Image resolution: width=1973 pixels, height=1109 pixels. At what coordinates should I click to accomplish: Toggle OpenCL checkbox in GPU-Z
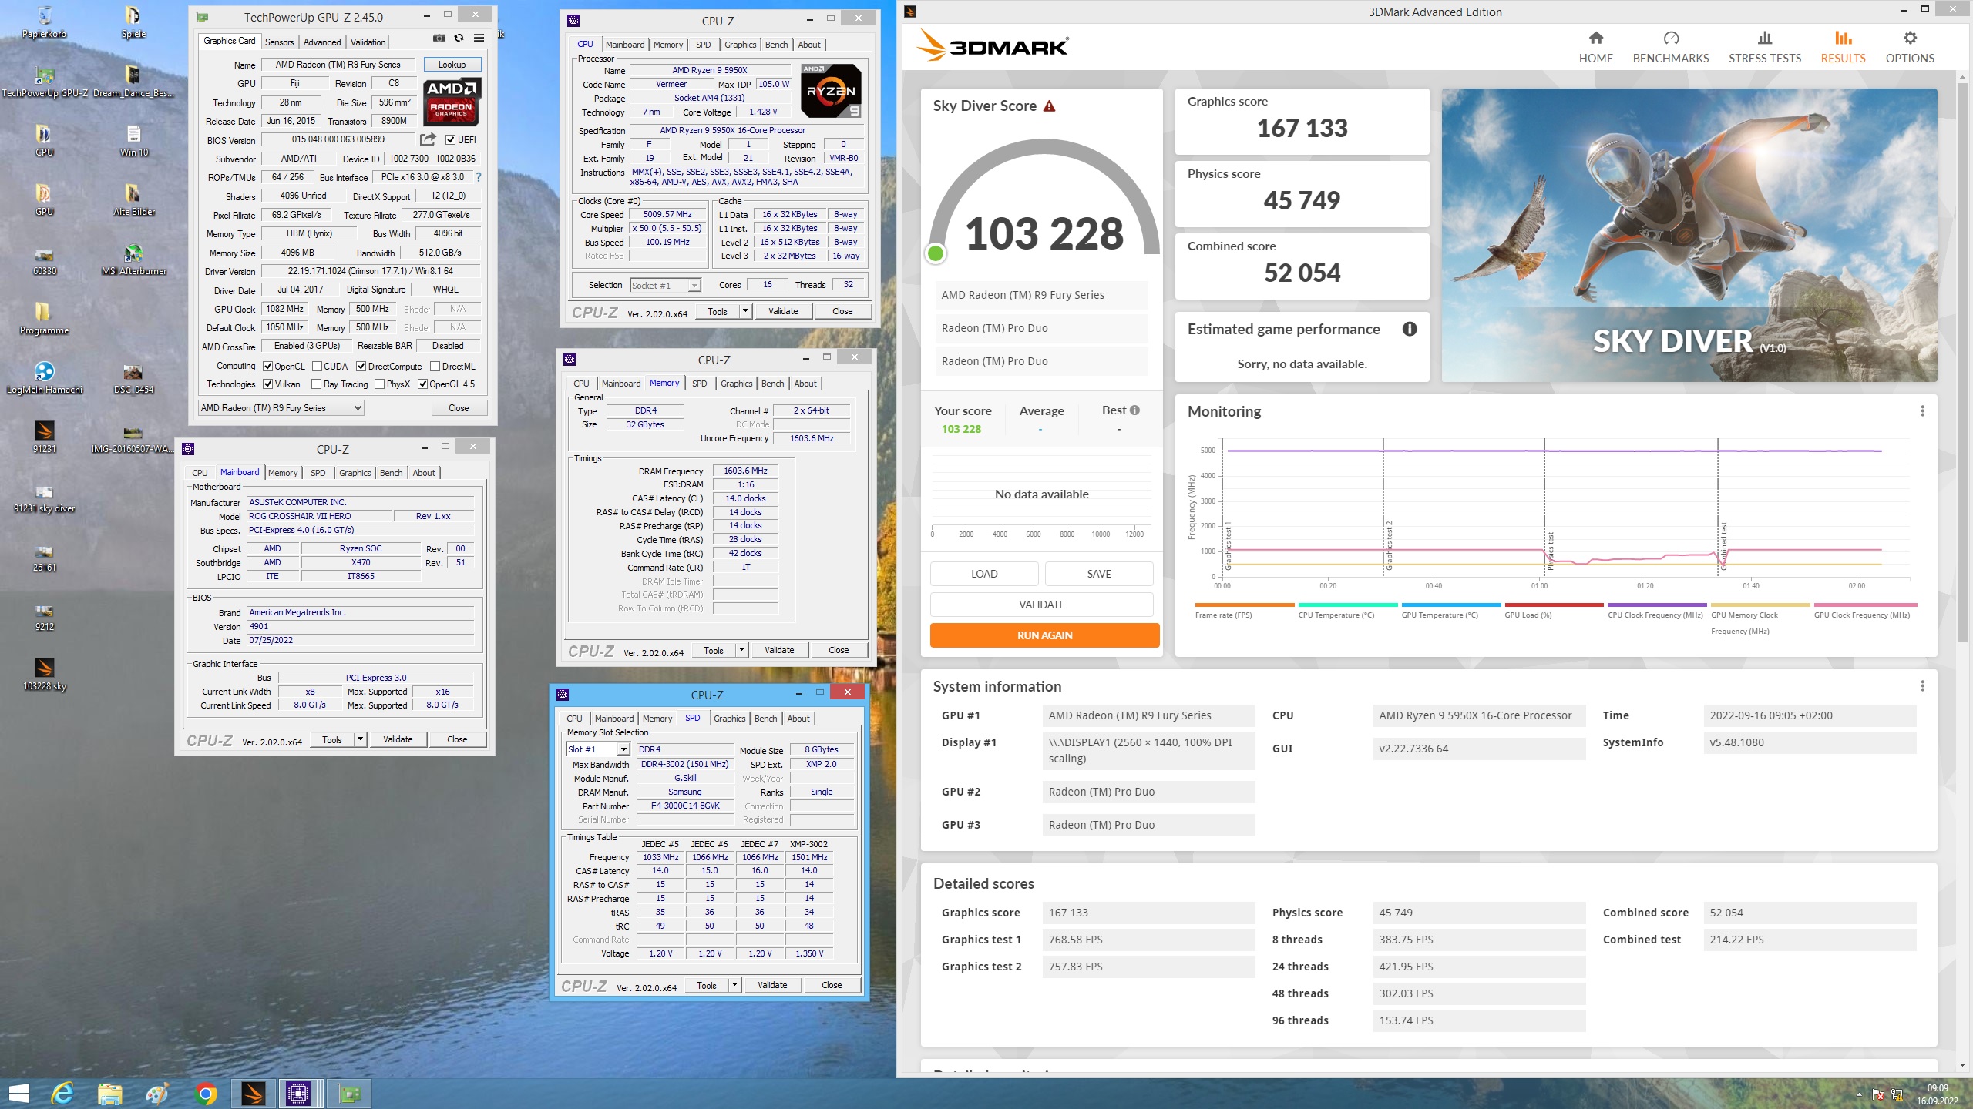tap(267, 367)
